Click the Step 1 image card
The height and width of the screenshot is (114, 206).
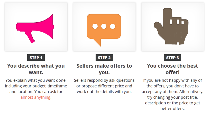click(x=36, y=27)
